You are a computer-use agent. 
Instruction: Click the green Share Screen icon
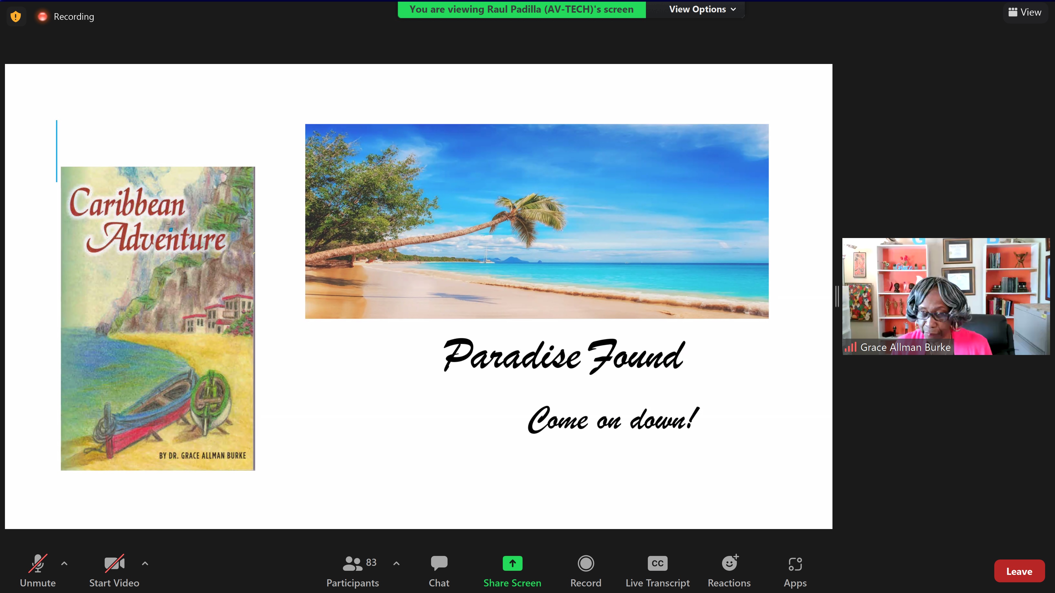point(512,564)
